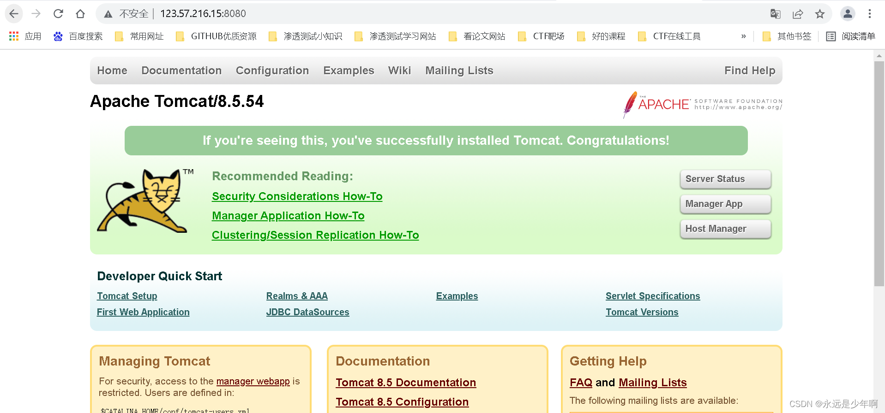This screenshot has height=413, width=885.
Task: Open the Wiki navigation item
Action: tap(399, 71)
